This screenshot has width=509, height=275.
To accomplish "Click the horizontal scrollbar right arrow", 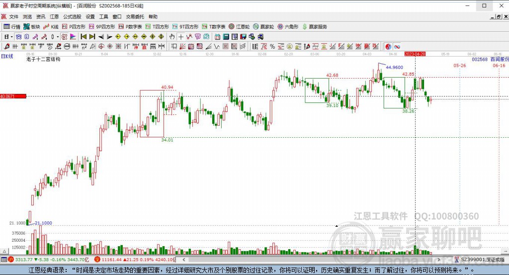I will 438,260.
